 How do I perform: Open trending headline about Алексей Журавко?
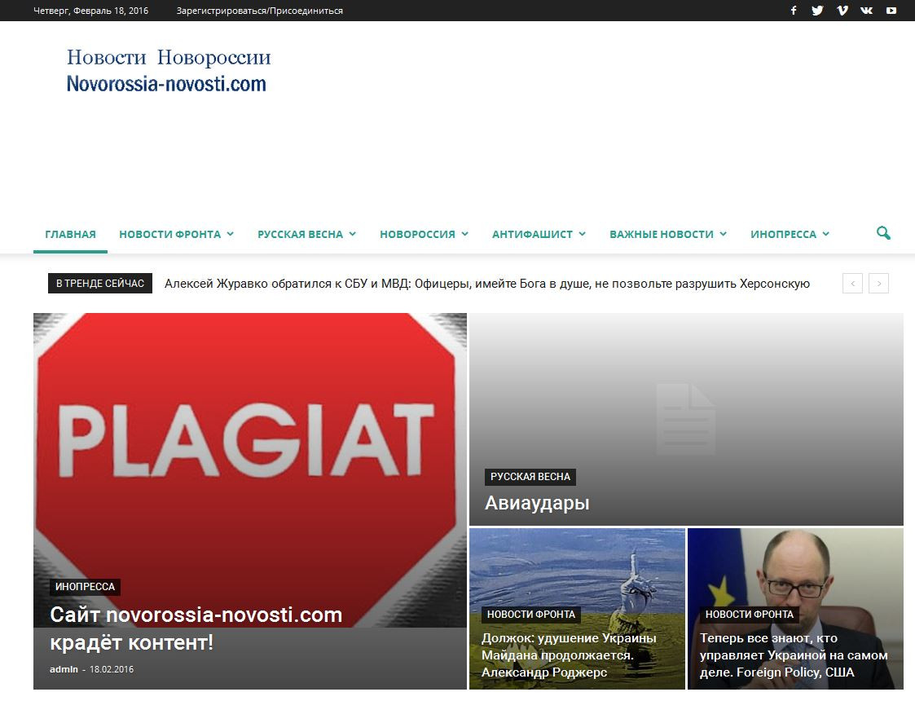click(x=486, y=284)
